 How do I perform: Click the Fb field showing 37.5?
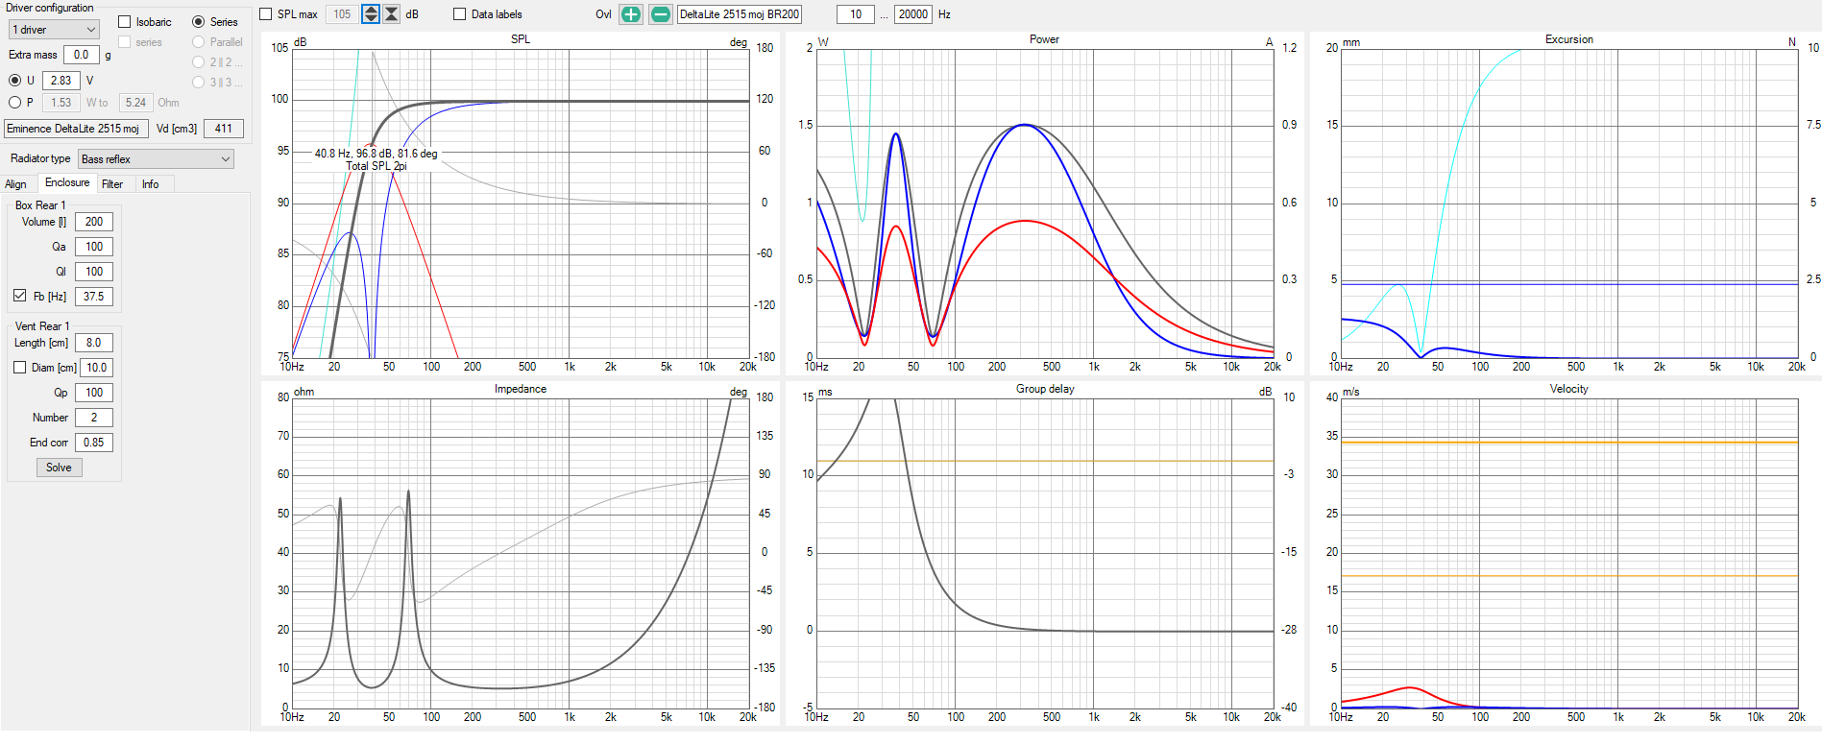click(94, 297)
